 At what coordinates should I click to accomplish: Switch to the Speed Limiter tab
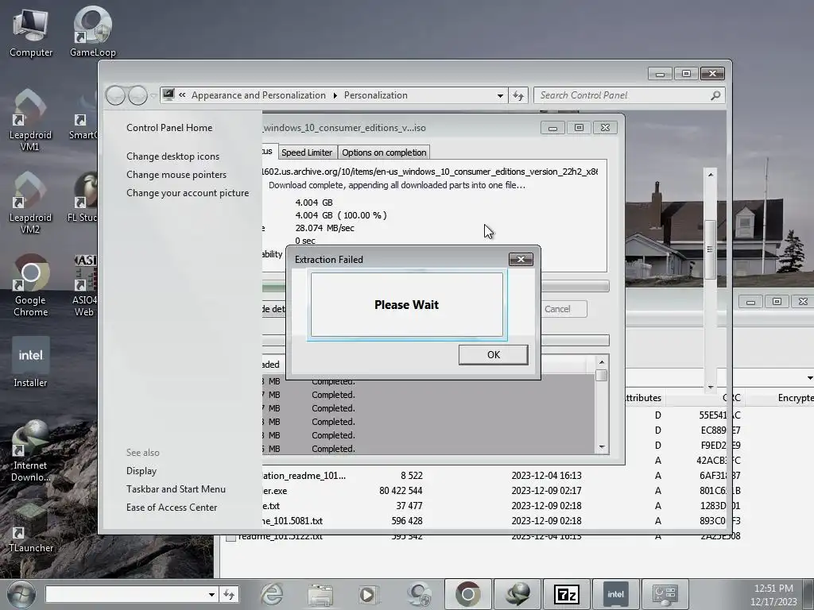point(307,152)
